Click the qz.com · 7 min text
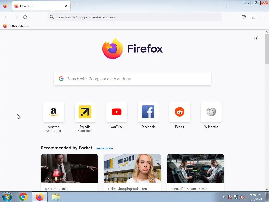Image resolution: width=269 pixels, height=202 pixels. pos(56,189)
